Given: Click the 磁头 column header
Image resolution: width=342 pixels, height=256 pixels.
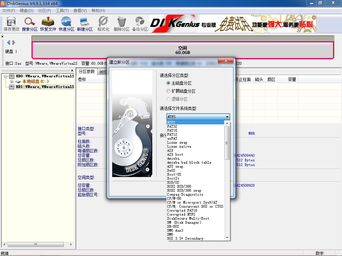Looking at the screenshot, I should [x=259, y=79].
